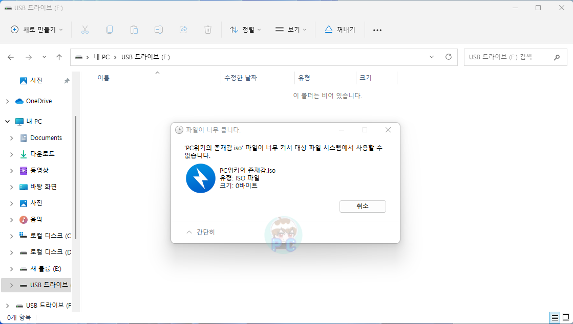Image resolution: width=573 pixels, height=324 pixels.
Task: Sort by 크기 column header
Action: [366, 78]
